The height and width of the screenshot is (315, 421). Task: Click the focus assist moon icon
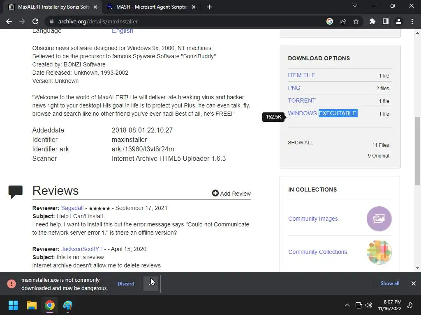pos(410,305)
